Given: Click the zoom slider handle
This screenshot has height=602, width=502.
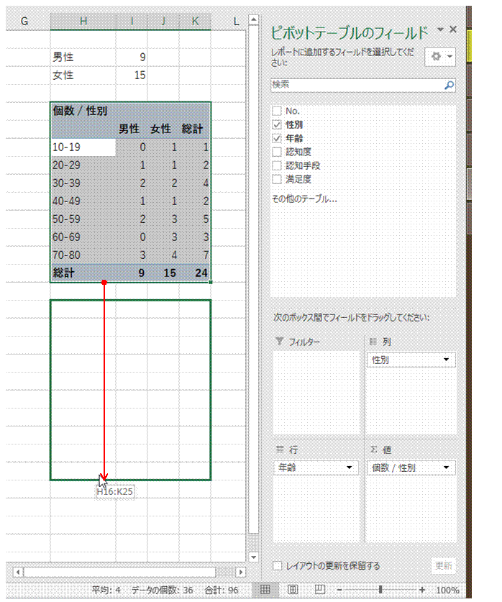Looking at the screenshot, I should tap(380, 590).
